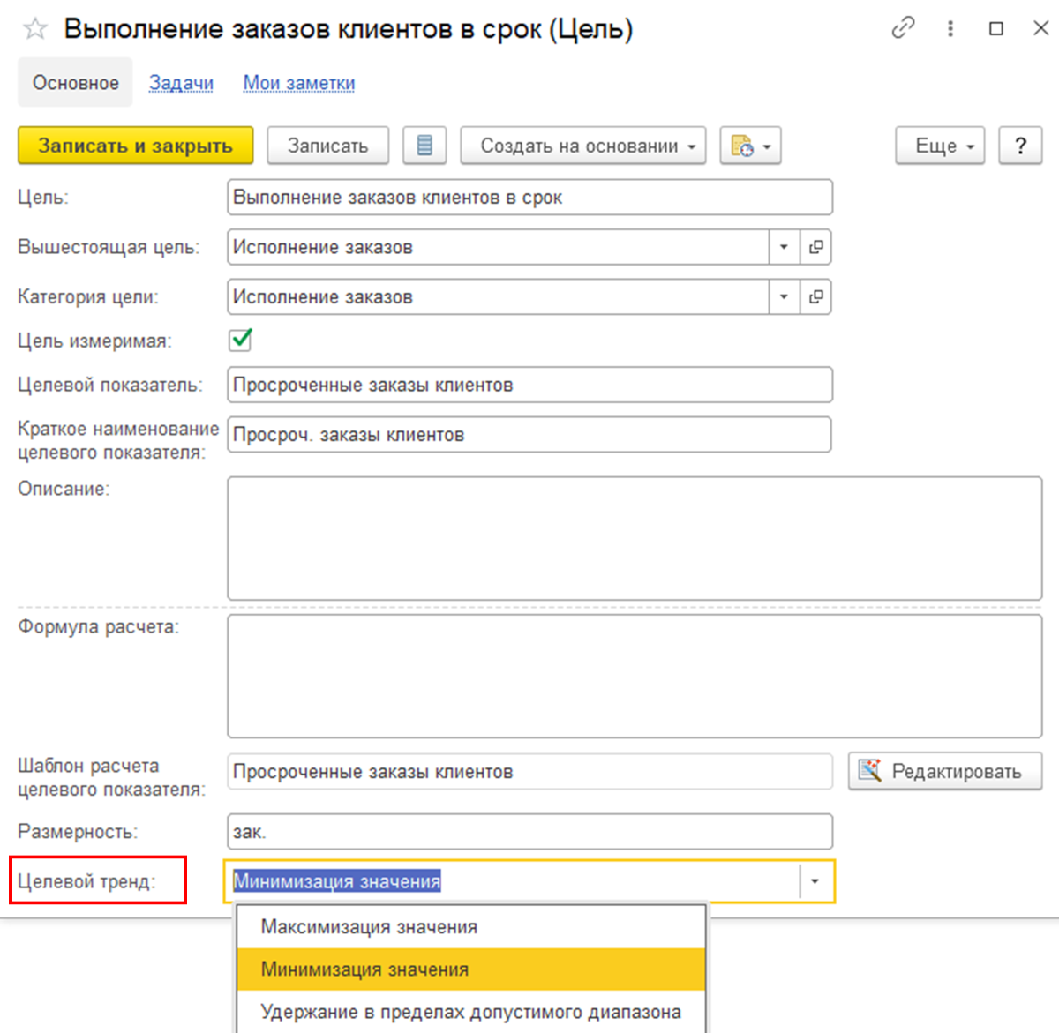Click the list report icon button
This screenshot has height=1033, width=1059.
[x=424, y=146]
